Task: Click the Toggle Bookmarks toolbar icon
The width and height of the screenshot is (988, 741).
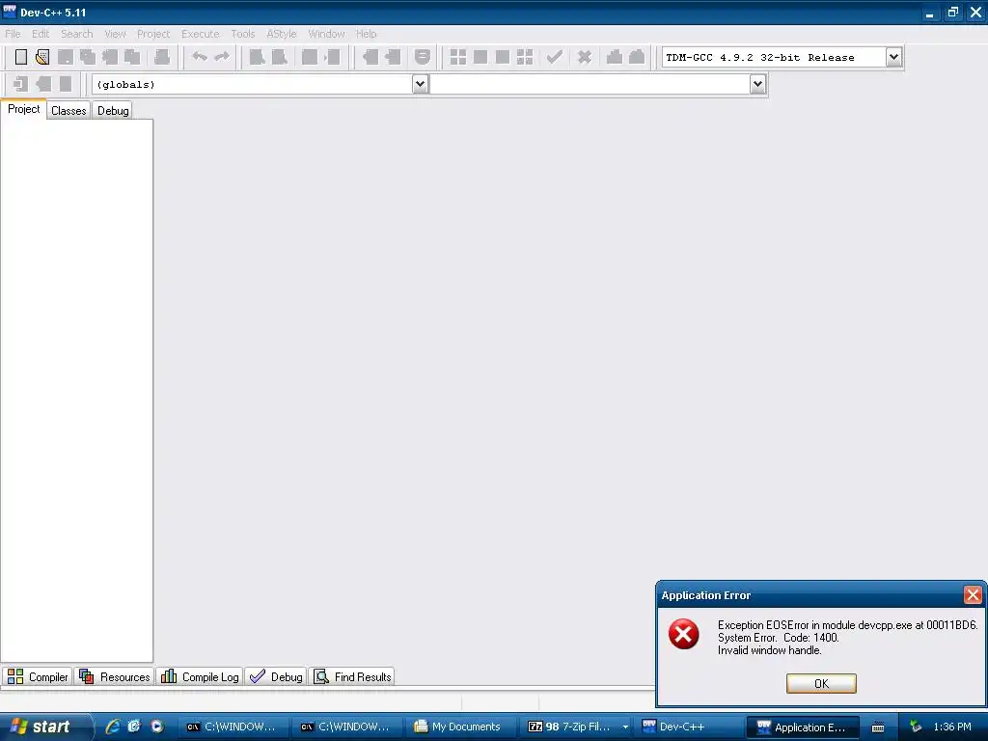Action: (x=42, y=84)
